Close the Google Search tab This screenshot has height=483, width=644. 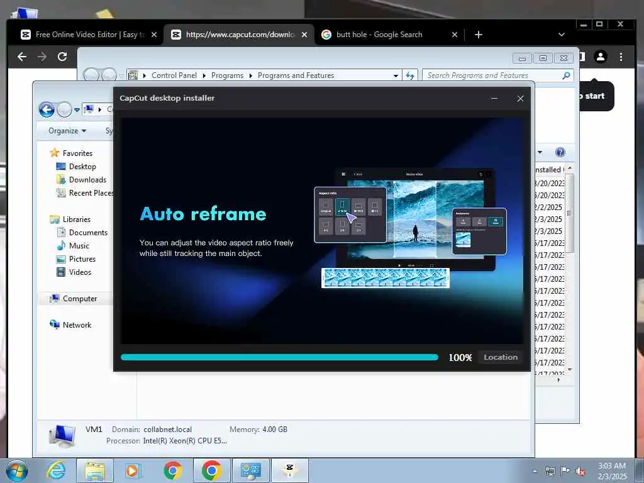[455, 35]
